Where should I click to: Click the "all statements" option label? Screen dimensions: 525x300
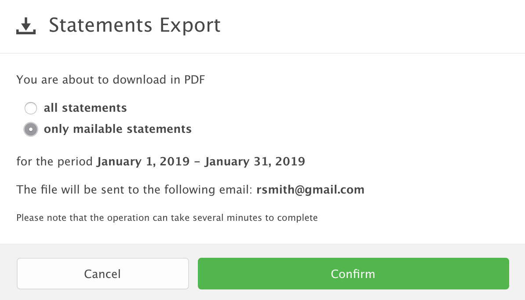click(x=85, y=108)
